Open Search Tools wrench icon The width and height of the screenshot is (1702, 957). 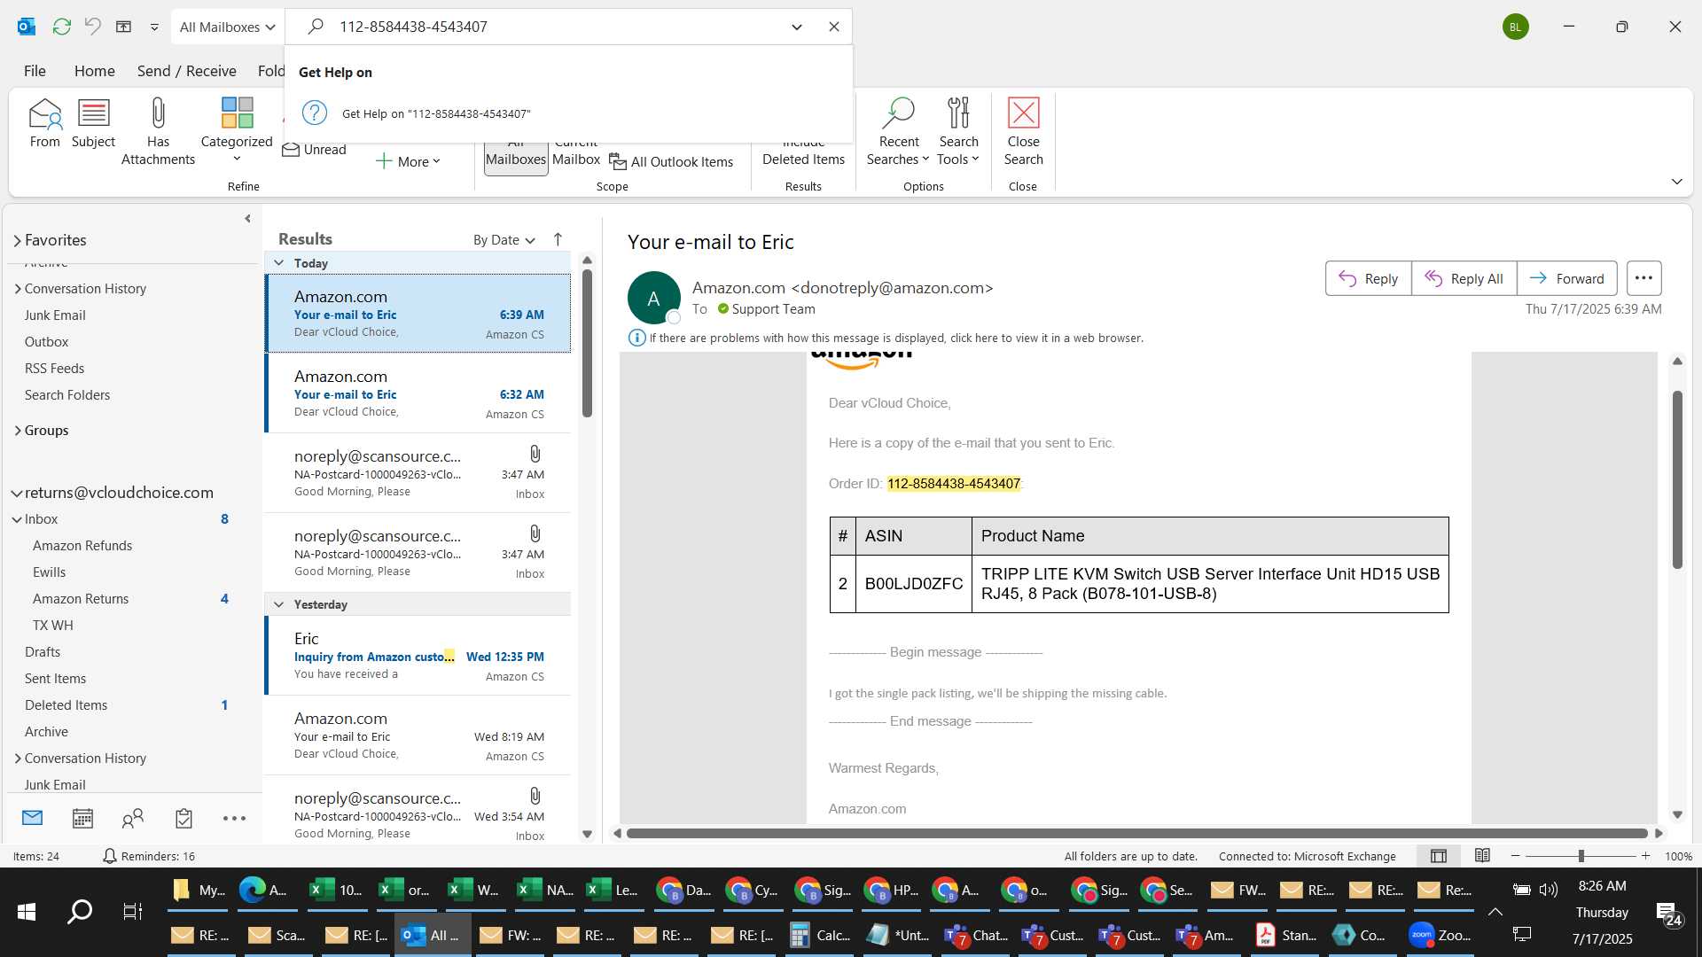point(958,131)
